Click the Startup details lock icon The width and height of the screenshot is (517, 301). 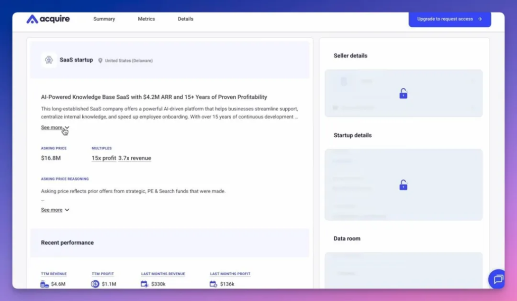coord(403,186)
